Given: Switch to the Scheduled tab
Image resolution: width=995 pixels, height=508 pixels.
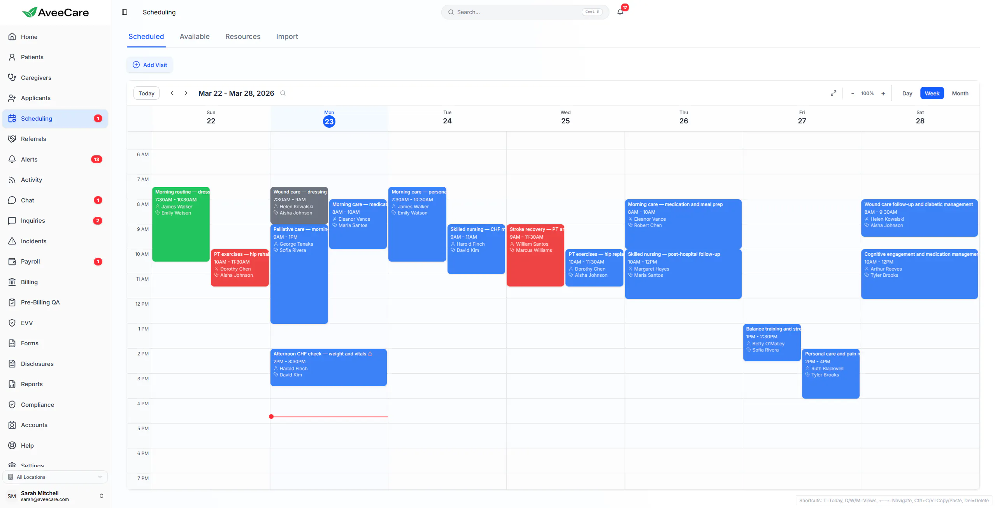Looking at the screenshot, I should tap(146, 37).
